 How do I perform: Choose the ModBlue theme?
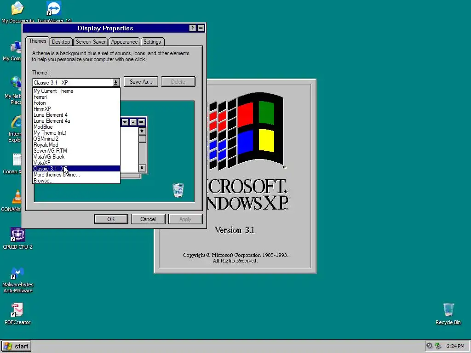(76, 127)
